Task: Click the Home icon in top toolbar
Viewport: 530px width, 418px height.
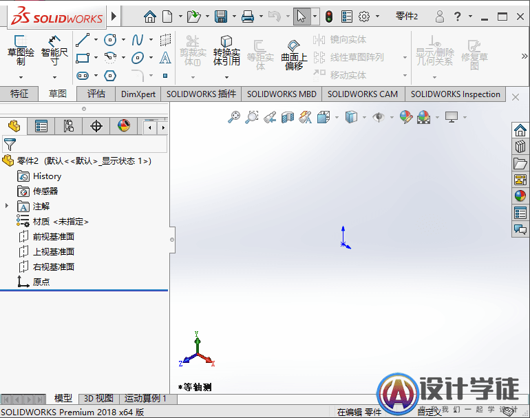Action: tap(150, 17)
